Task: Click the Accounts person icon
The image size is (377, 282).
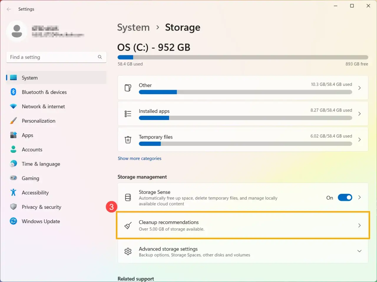Action: click(14, 149)
